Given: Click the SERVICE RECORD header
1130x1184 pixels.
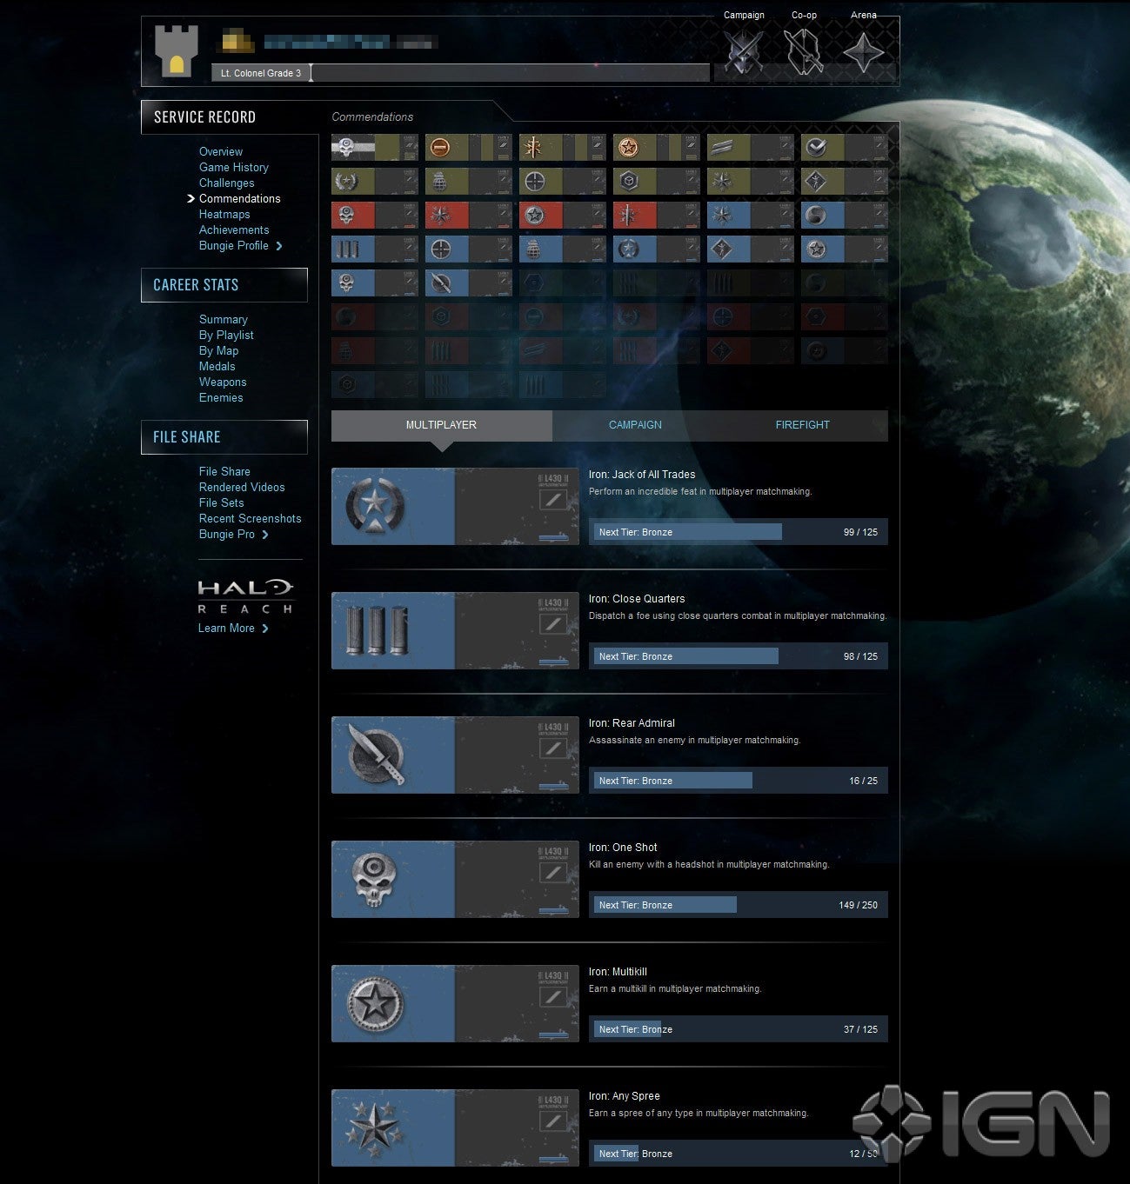Looking at the screenshot, I should (x=204, y=117).
